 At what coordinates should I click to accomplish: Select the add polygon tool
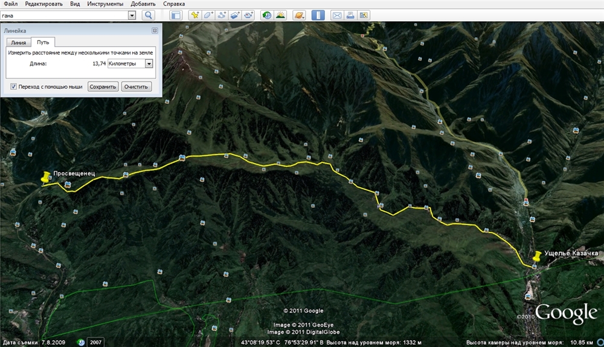(208, 15)
